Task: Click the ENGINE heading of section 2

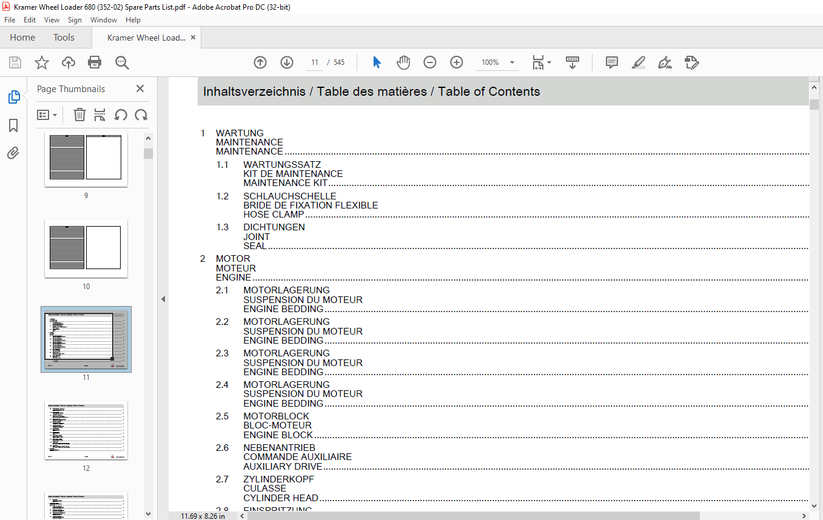Action: [x=233, y=277]
